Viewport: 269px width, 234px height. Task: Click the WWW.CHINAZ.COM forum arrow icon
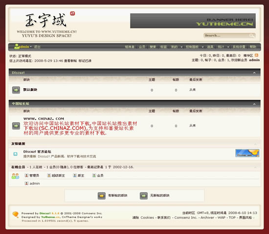click(16, 126)
